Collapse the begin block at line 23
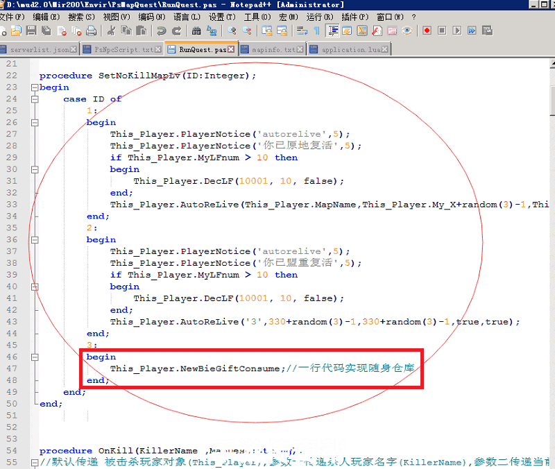 point(35,87)
